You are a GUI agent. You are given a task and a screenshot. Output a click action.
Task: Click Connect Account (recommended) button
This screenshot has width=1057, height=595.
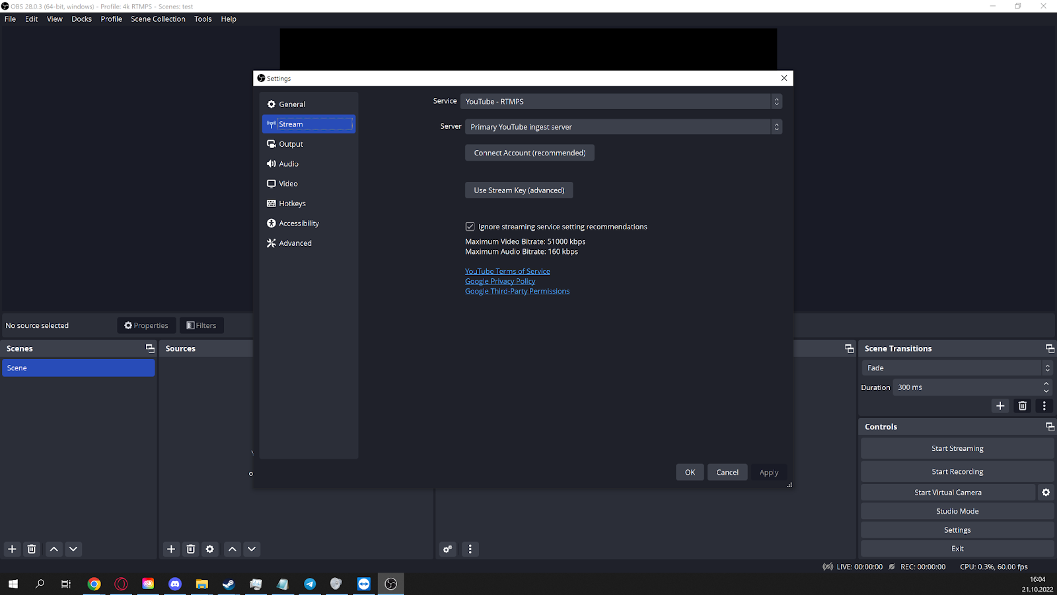click(530, 153)
